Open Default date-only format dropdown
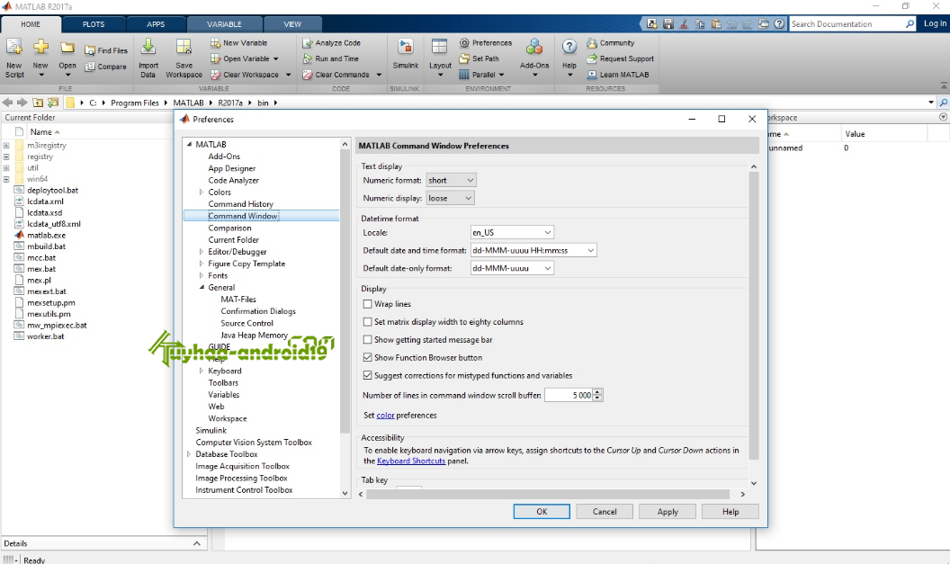The height and width of the screenshot is (564, 950). tap(512, 268)
